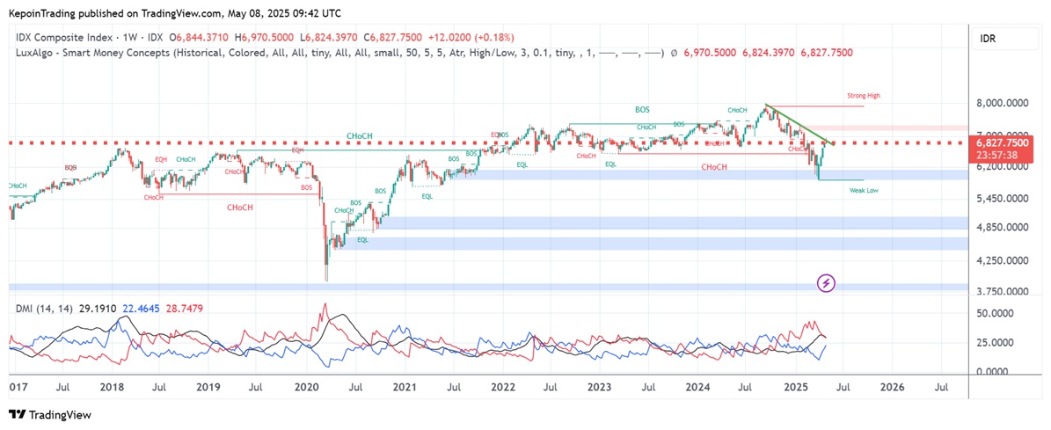This screenshot has height=430, width=1051.
Task: Click the Weak Low label
Action: coord(863,190)
